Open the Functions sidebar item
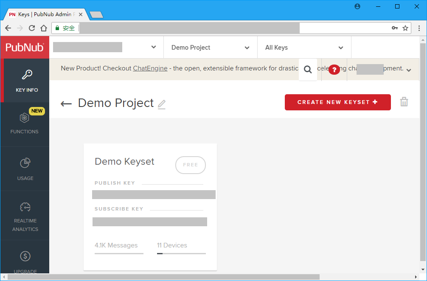The width and height of the screenshot is (427, 281). click(x=25, y=124)
